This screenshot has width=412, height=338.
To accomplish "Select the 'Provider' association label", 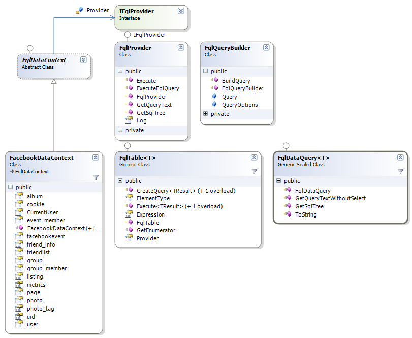I will pyautogui.click(x=98, y=10).
